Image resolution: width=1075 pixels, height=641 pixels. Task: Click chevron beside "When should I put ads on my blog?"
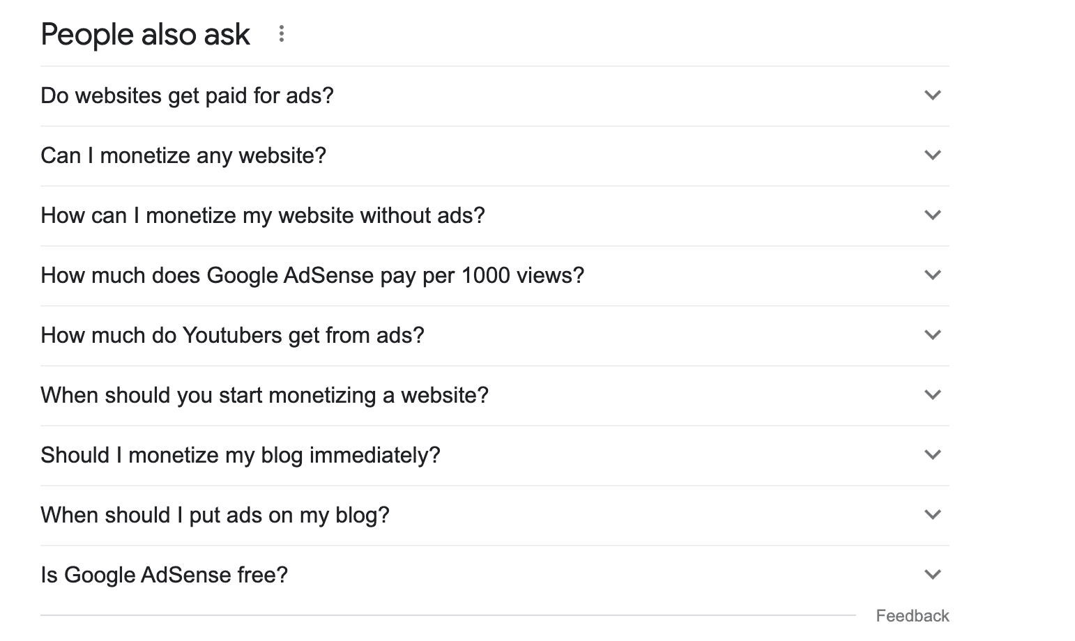(932, 515)
